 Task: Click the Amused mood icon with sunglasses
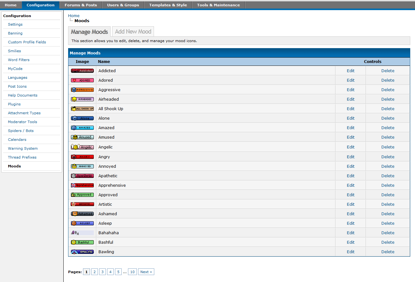[82, 137]
